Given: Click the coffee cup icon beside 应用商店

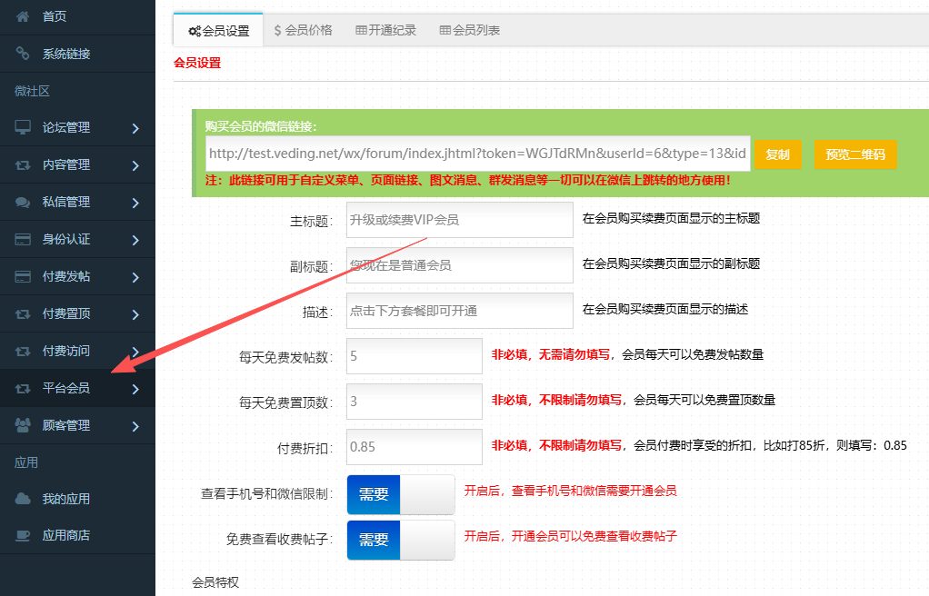Looking at the screenshot, I should 23,535.
